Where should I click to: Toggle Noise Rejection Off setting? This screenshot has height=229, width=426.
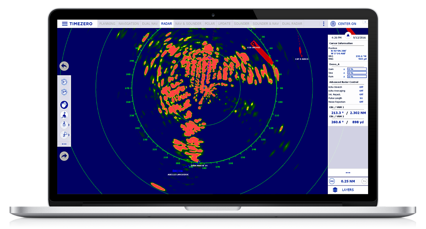click(361, 102)
